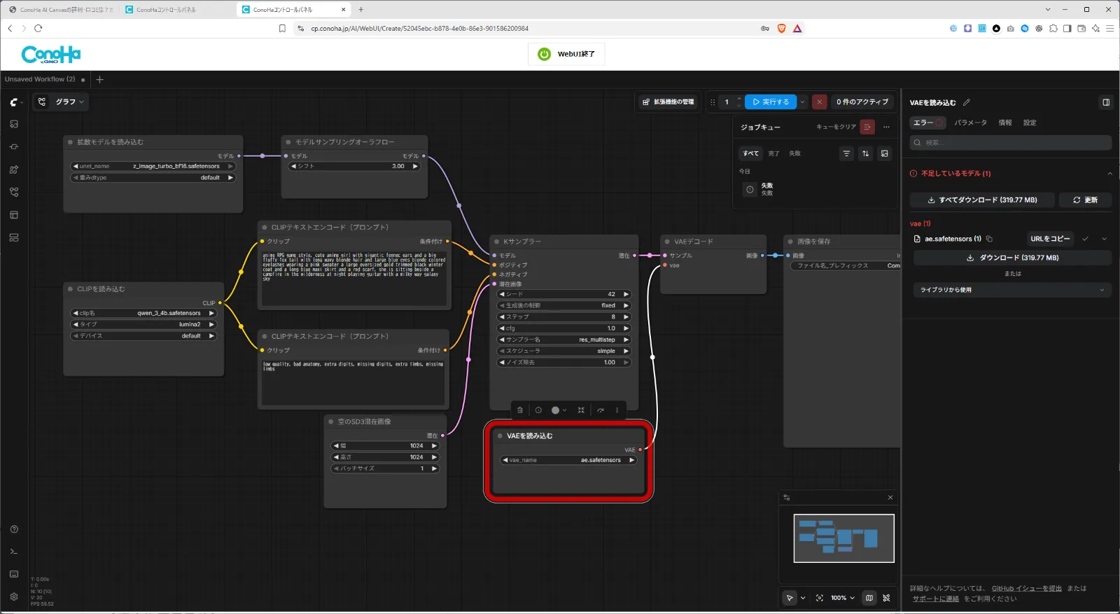Switch to the 情報 tab
Viewport: 1120px width, 614px height.
pyautogui.click(x=1005, y=123)
